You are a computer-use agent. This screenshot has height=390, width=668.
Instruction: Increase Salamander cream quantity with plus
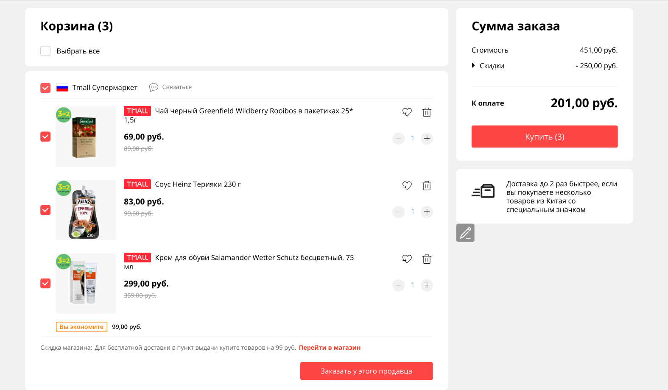(427, 285)
